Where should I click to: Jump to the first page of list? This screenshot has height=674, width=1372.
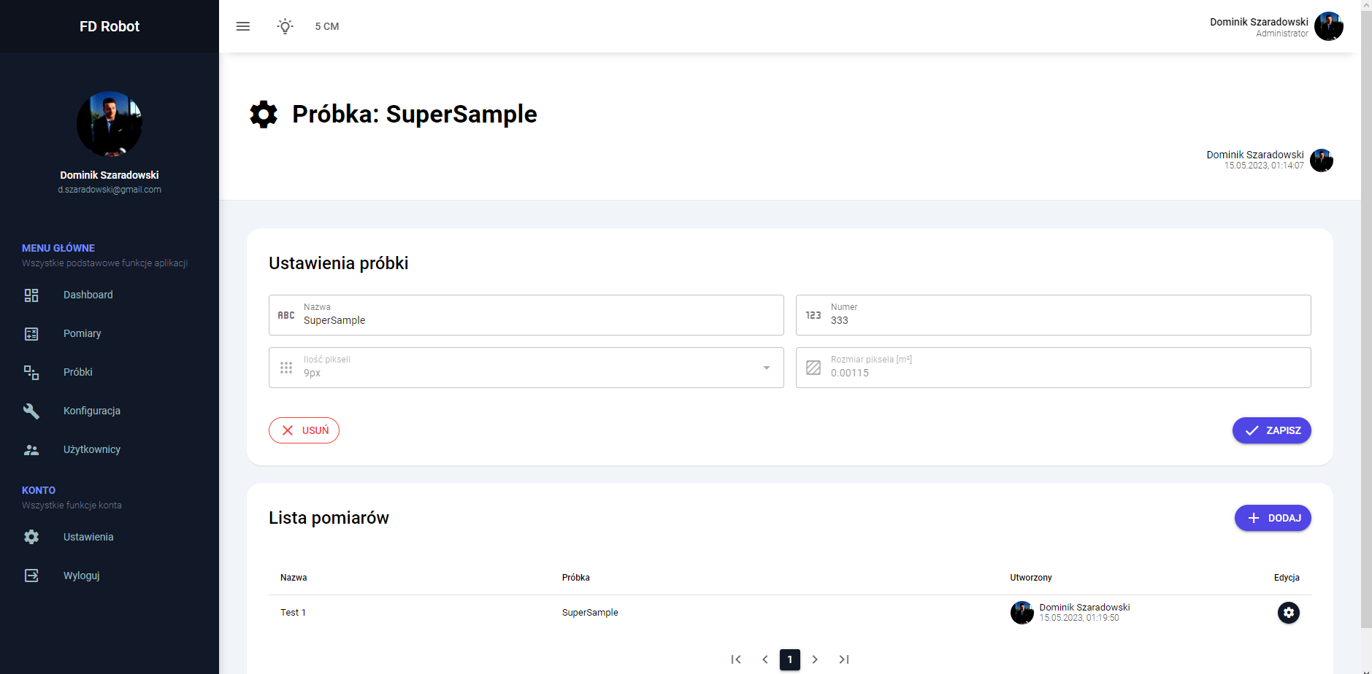[x=736, y=659]
